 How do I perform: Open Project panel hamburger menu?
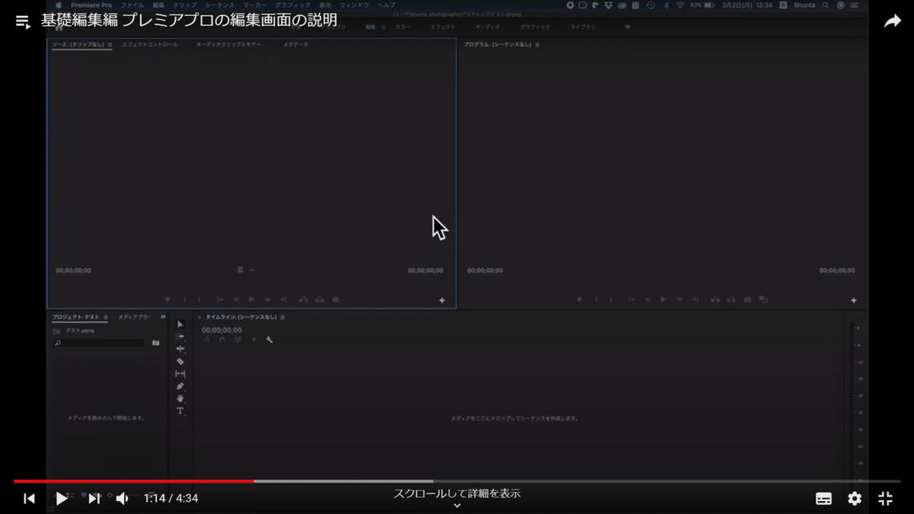click(106, 317)
